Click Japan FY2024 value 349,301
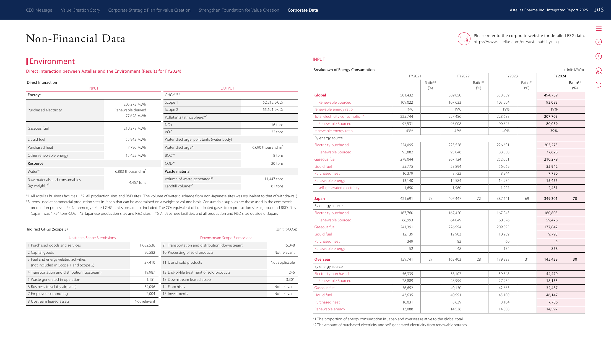Image resolution: width=611 pixels, height=343 pixels. (551, 198)
